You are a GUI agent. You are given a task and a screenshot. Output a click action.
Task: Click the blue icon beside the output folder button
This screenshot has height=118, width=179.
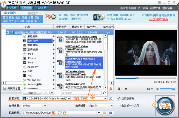[110, 113]
